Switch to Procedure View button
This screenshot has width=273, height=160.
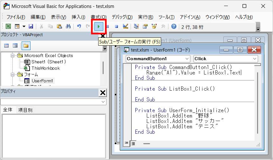pos(126,143)
